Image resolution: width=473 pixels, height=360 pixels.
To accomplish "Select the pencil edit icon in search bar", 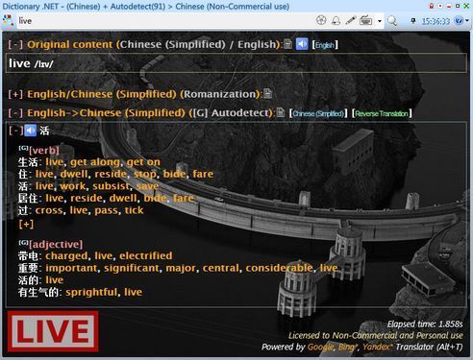I will (350, 21).
